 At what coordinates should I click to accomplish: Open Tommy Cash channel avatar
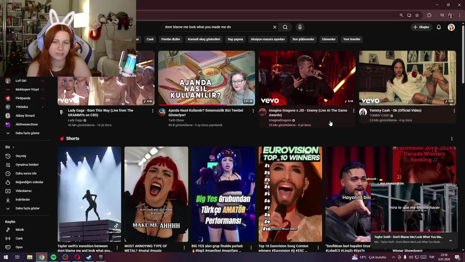tap(363, 112)
